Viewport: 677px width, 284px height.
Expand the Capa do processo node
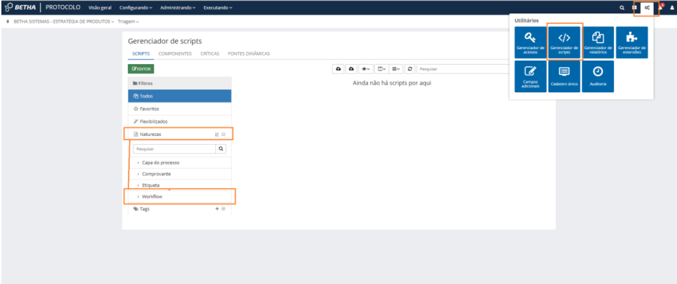click(x=137, y=162)
